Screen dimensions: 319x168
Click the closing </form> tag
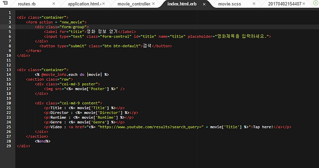click(34, 51)
